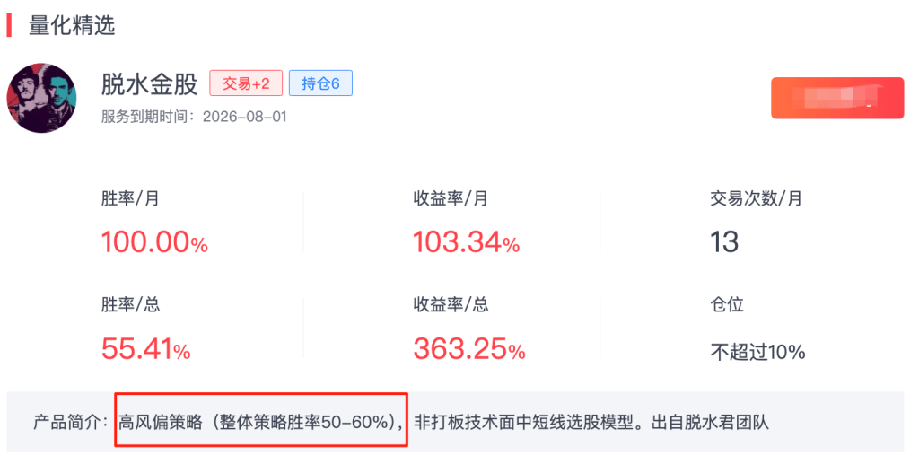Click the 收益率/月 label

pos(451,198)
